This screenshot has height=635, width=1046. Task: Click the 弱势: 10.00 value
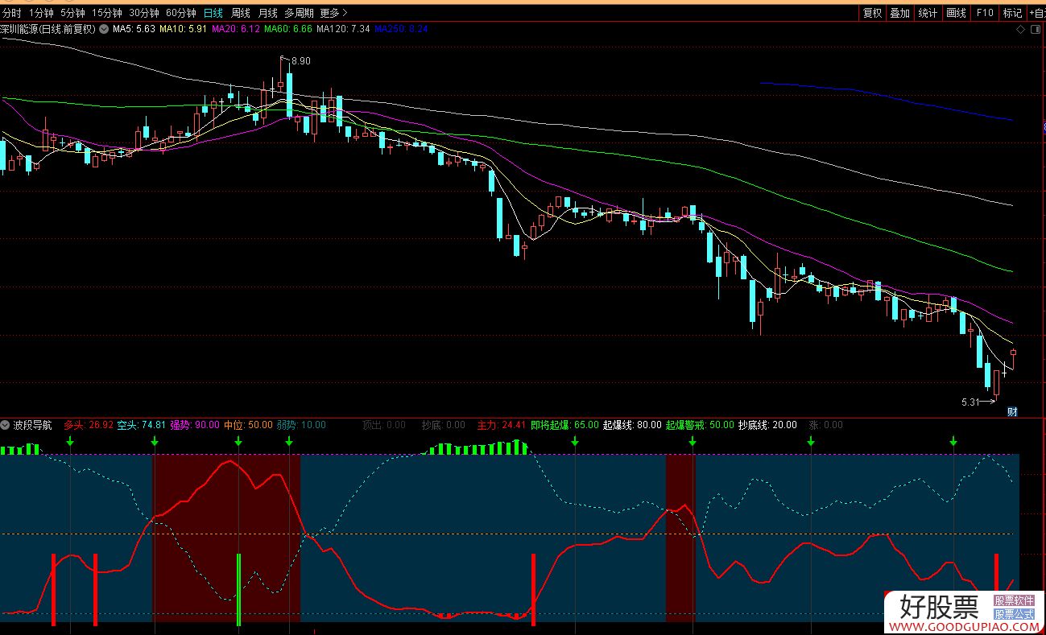pyautogui.click(x=301, y=425)
